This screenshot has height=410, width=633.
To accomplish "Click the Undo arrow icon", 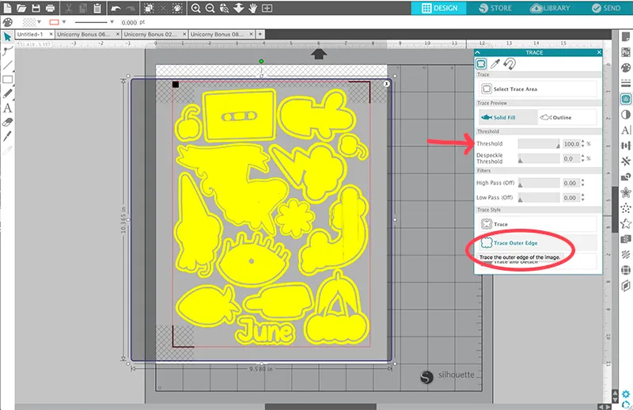I will tap(116, 8).
